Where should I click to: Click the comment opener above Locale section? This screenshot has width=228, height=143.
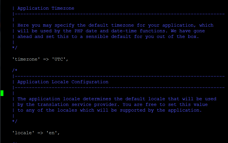point(15,71)
